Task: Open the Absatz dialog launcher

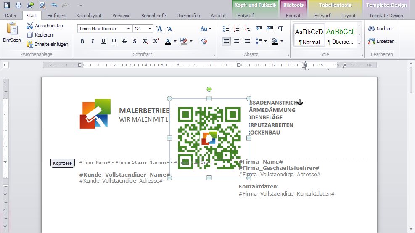Action: (288, 55)
